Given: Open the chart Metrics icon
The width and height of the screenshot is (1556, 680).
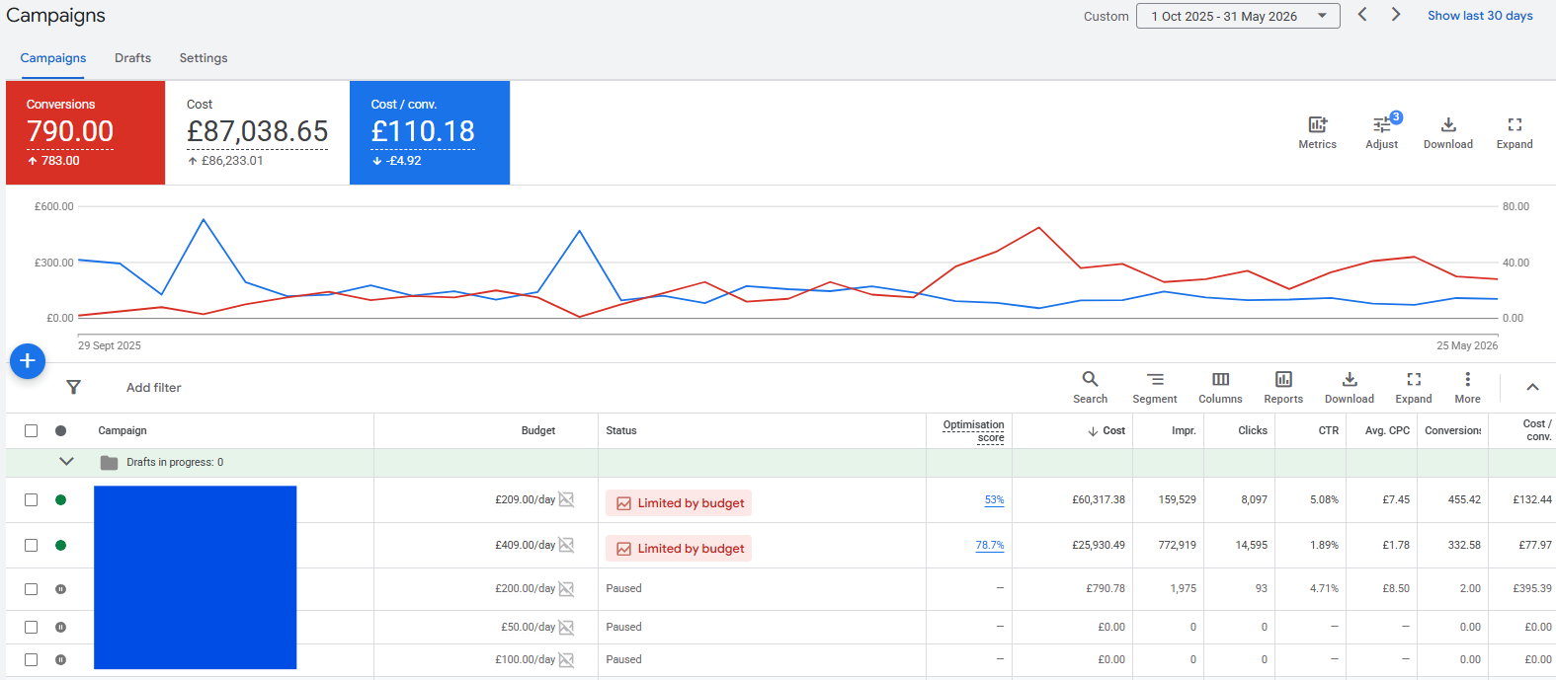Looking at the screenshot, I should (1317, 125).
